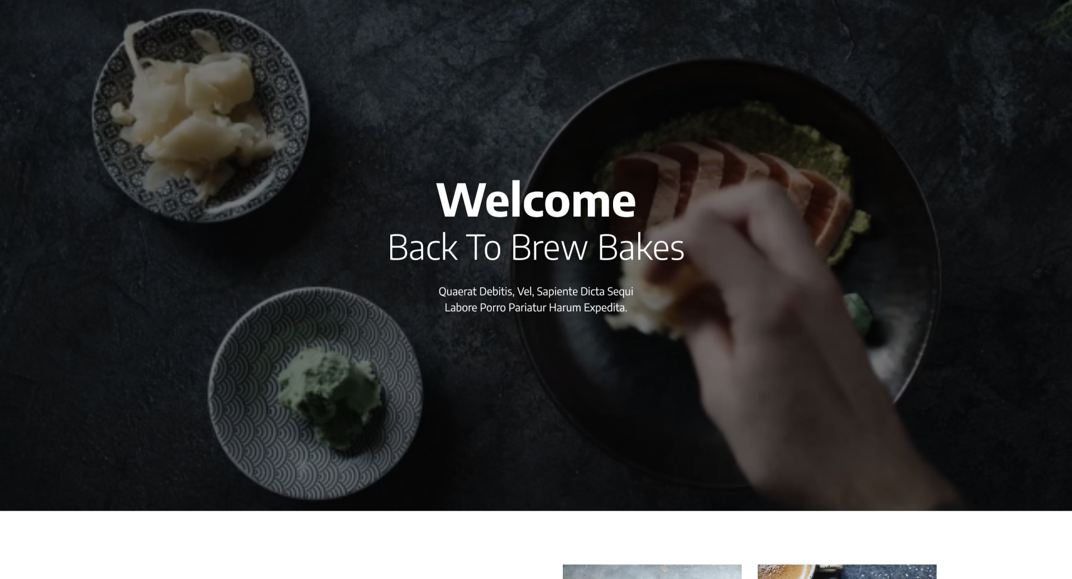This screenshot has width=1072, height=579.
Task: Click the Quaerat Debitis text line
Action: pyautogui.click(x=536, y=291)
